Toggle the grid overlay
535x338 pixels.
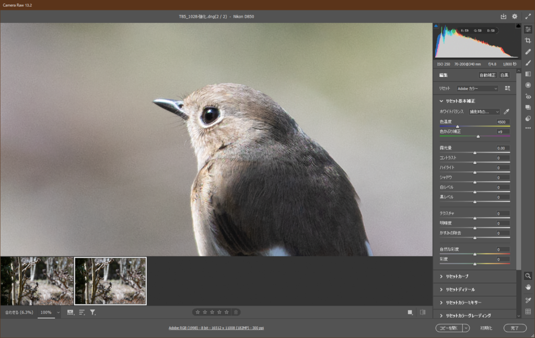528,312
